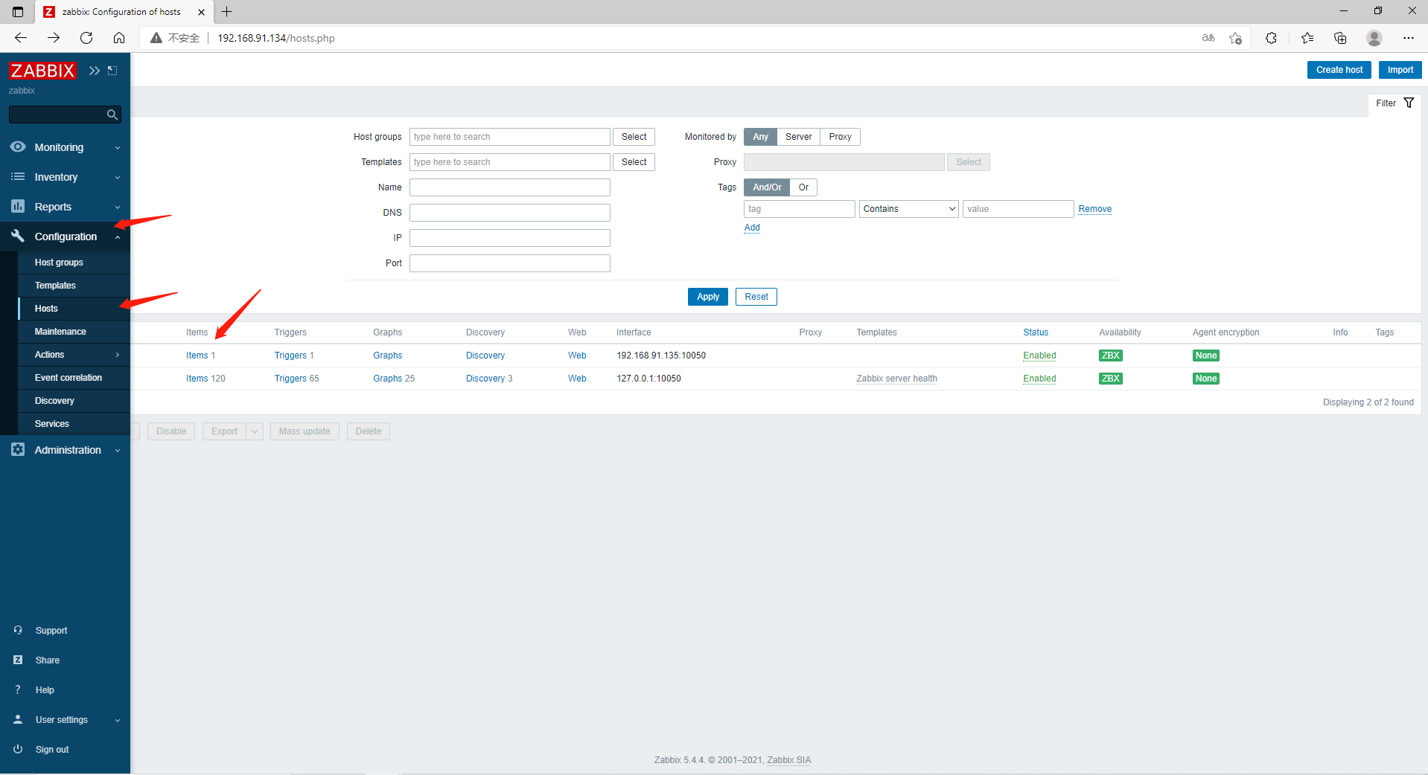Select And/Or tags mode
The width and height of the screenshot is (1428, 775).
coord(767,187)
